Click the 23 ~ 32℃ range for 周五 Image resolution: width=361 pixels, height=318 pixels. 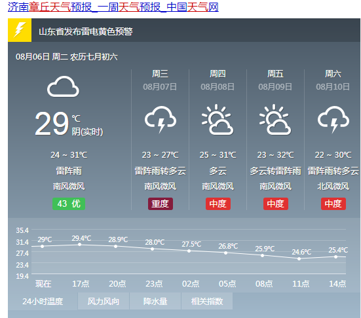[x=276, y=155]
